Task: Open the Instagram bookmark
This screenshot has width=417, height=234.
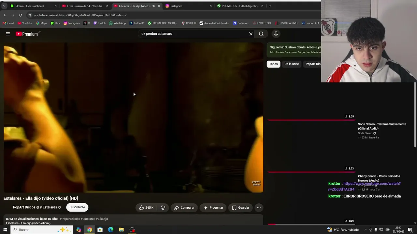Action: point(72,23)
